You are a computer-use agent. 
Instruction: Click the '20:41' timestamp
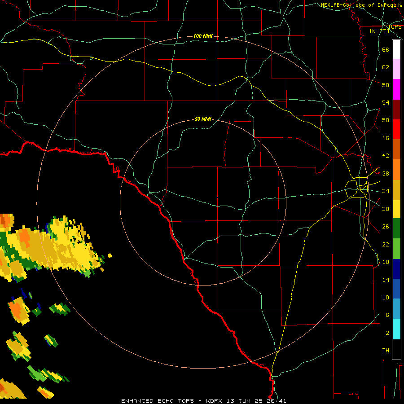(276, 401)
